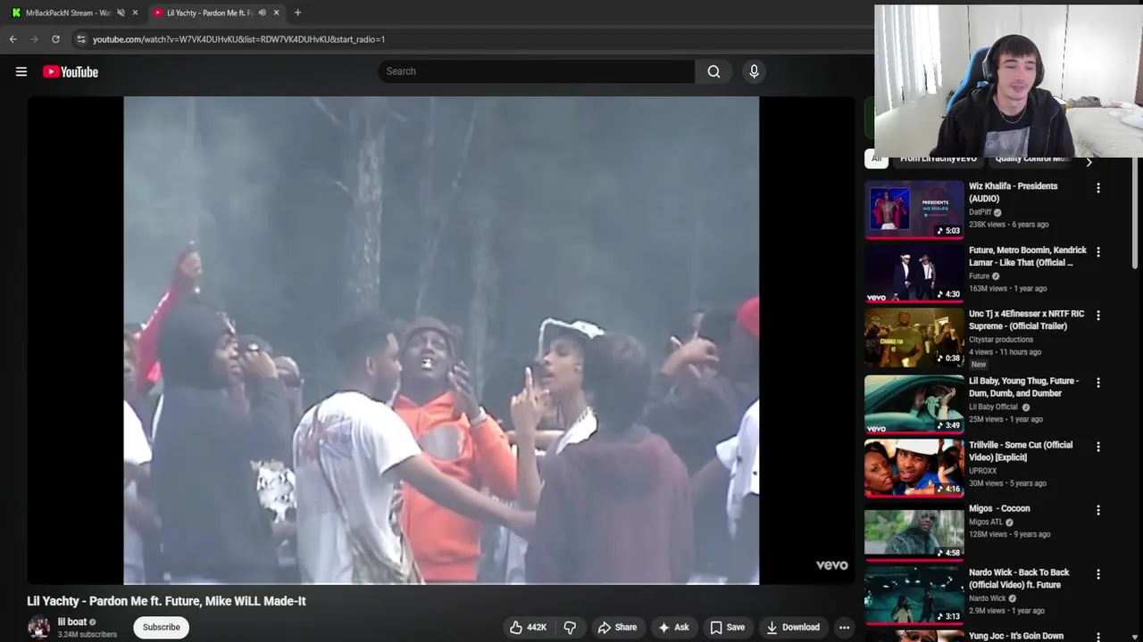Click Migos ATL channel name

point(986,523)
